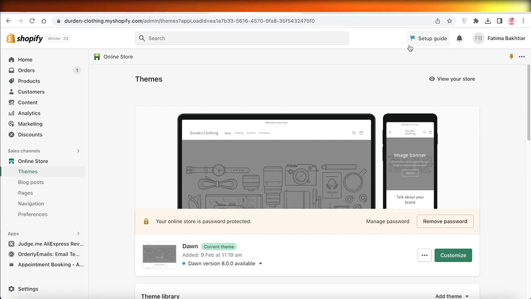
Task: Expand Sales channels chevron
Action: tap(78, 151)
